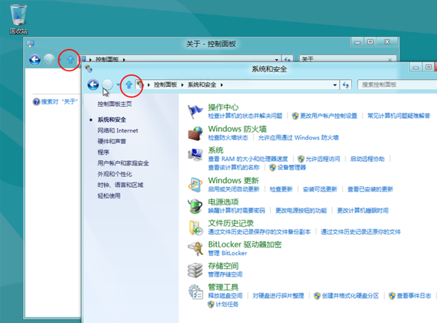Open the address bar history dropdown arrow
This screenshot has width=437, height=323.
pyautogui.click(x=335, y=85)
